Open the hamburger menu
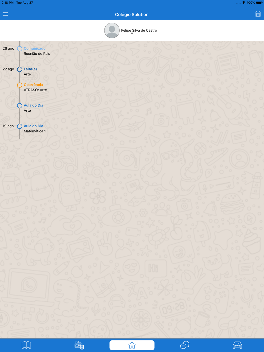Viewport: 264px width, 352px height. [x=5, y=14]
